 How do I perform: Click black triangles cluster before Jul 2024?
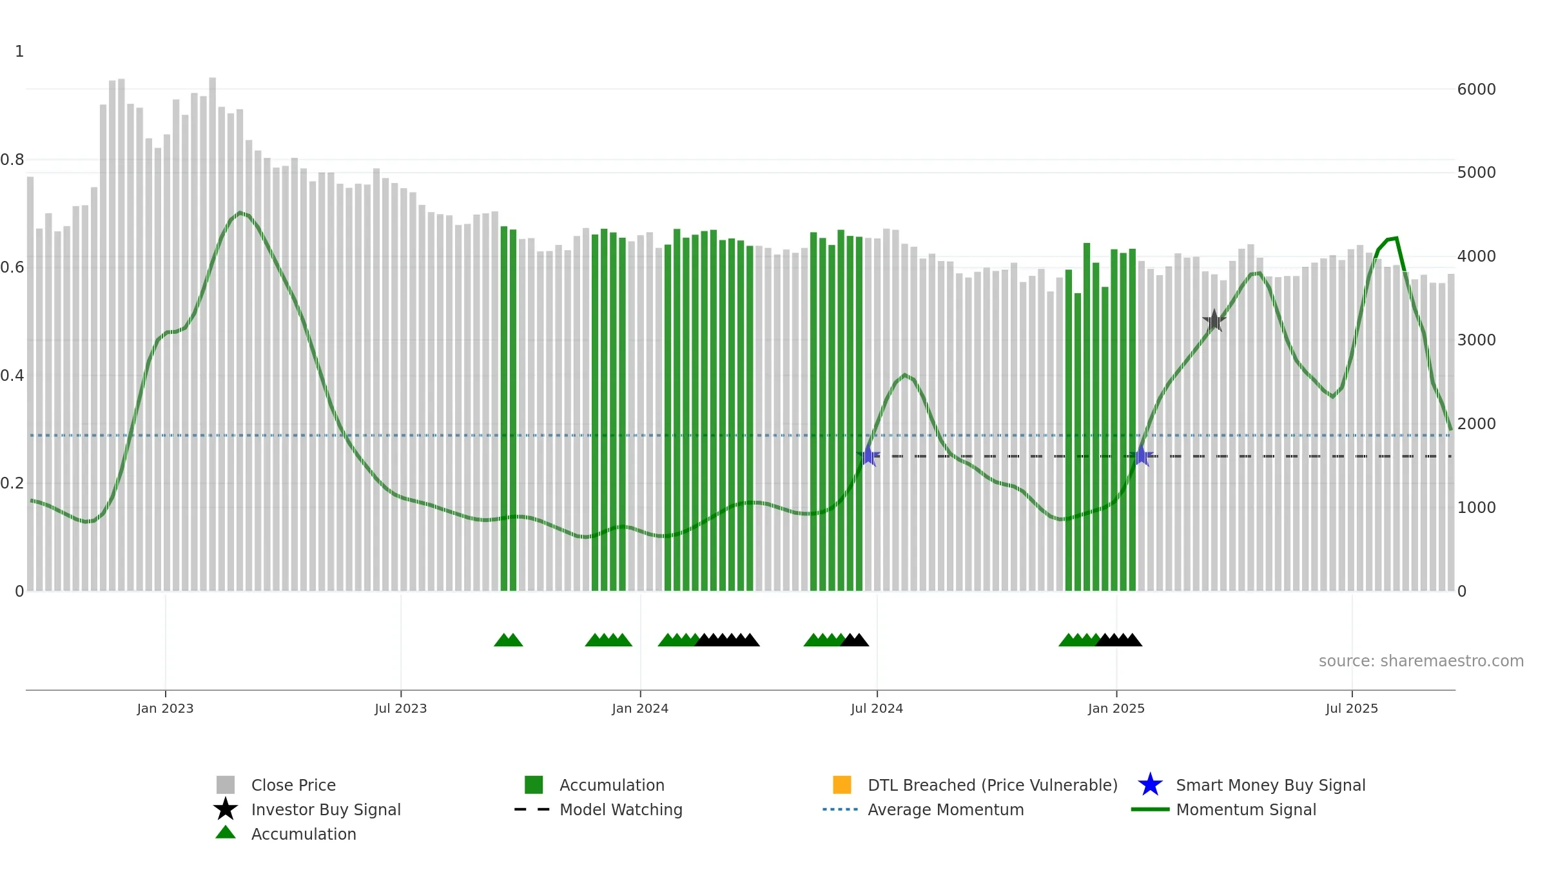pyautogui.click(x=855, y=640)
